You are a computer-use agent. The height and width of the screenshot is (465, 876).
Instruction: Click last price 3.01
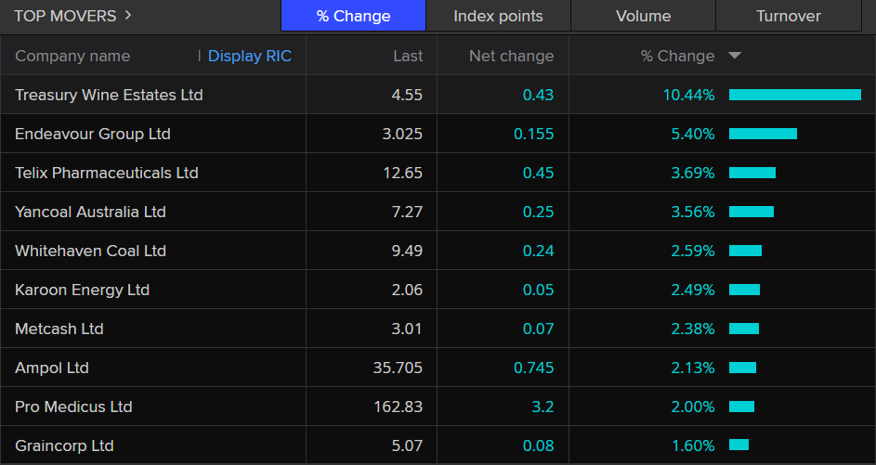[407, 329]
